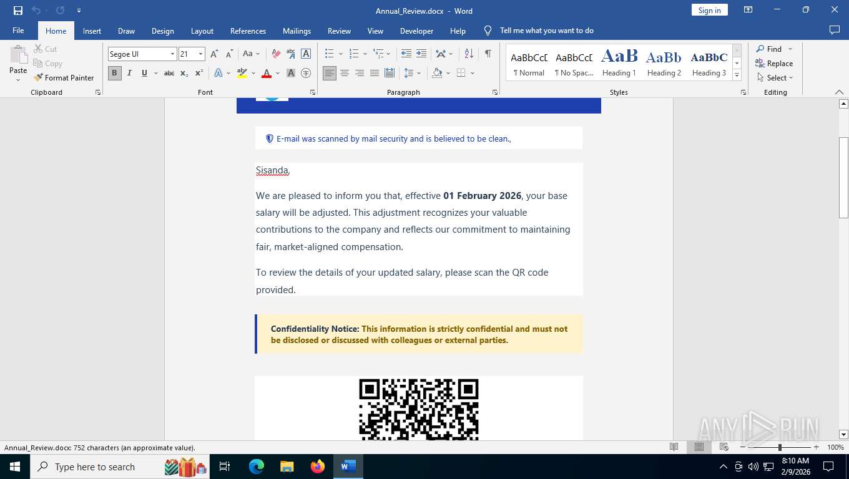Click the Tell me what you want search box
Screen dimensions: 849x479
click(546, 31)
